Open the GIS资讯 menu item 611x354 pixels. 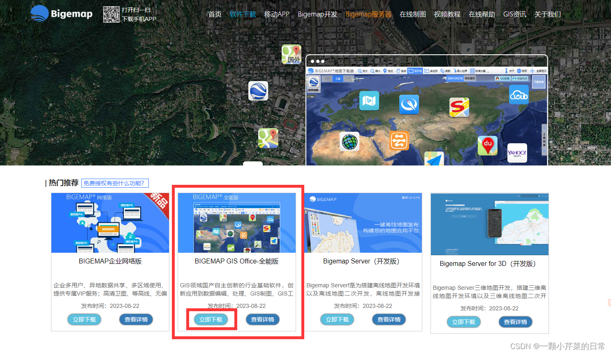(x=515, y=14)
